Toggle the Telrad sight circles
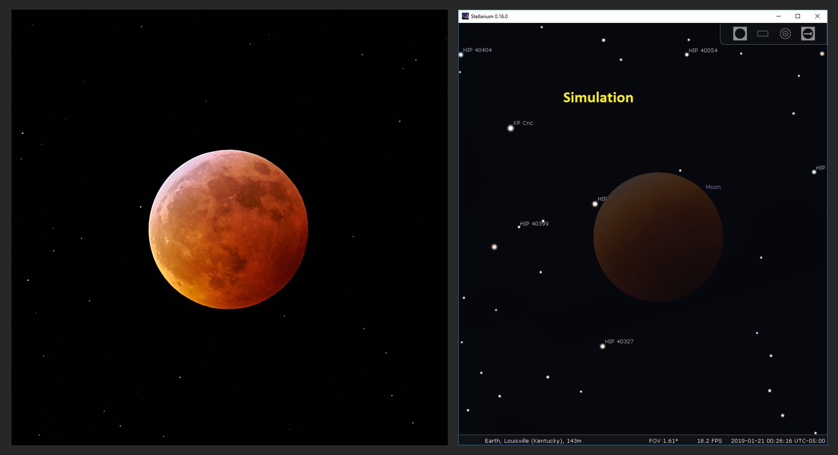The image size is (838, 455). (x=785, y=34)
